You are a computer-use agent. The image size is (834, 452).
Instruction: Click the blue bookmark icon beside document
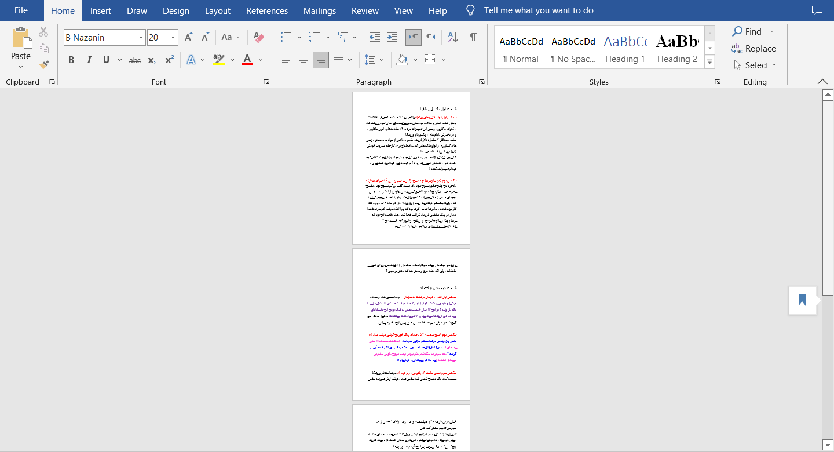tap(802, 300)
